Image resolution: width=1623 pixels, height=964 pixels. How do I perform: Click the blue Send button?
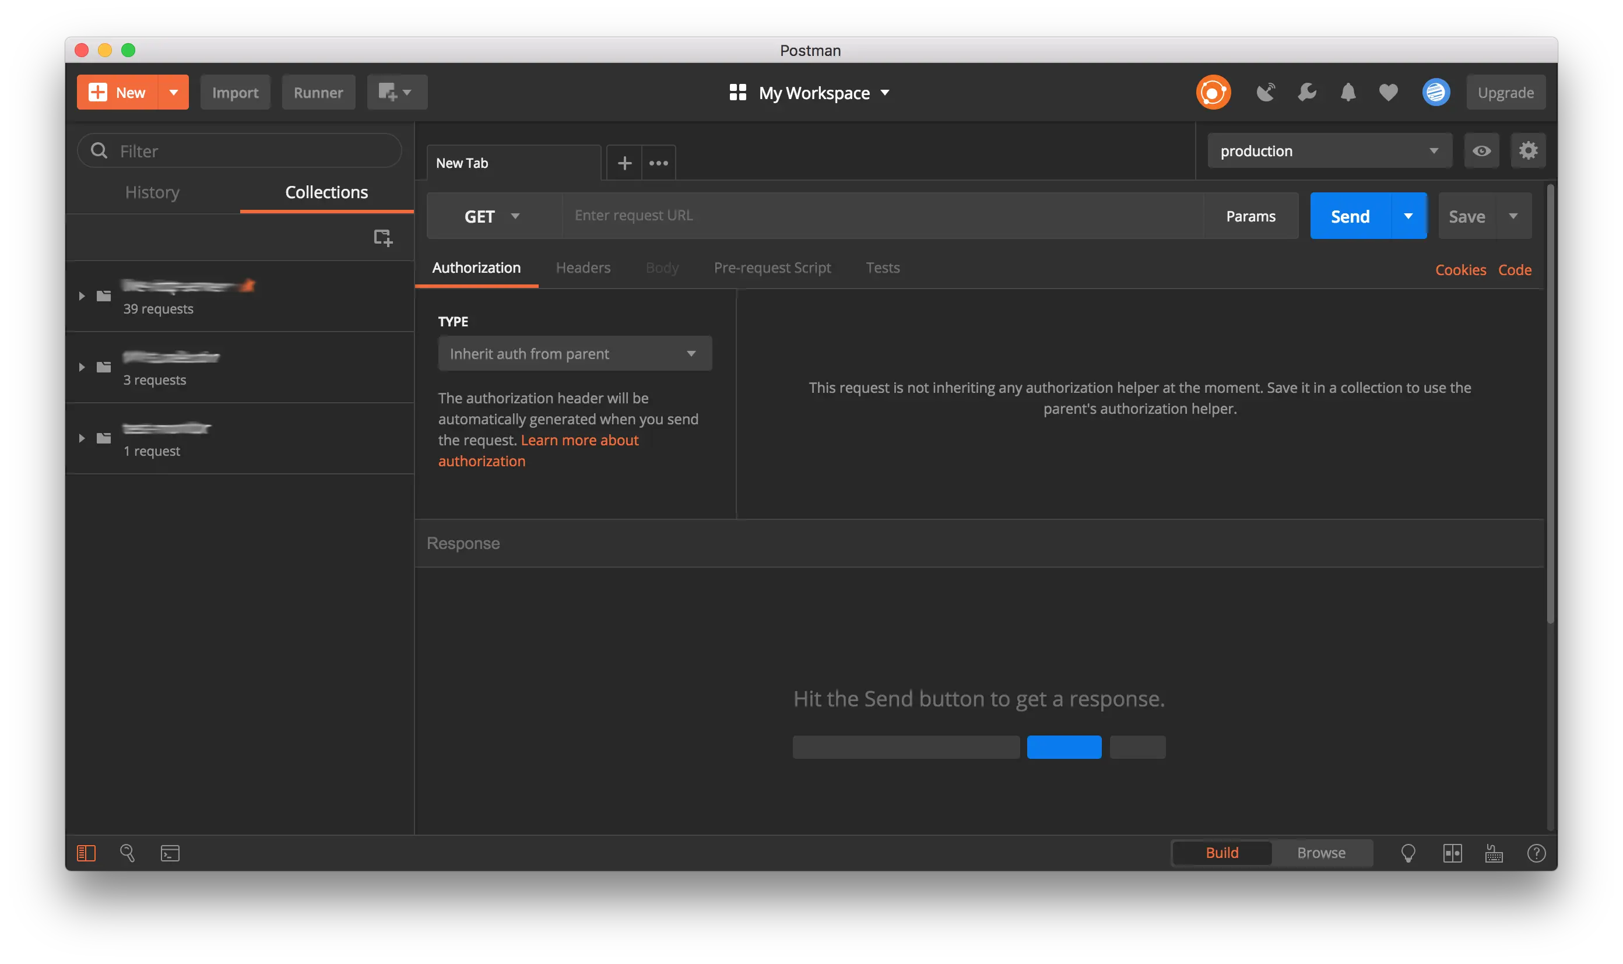click(x=1350, y=216)
